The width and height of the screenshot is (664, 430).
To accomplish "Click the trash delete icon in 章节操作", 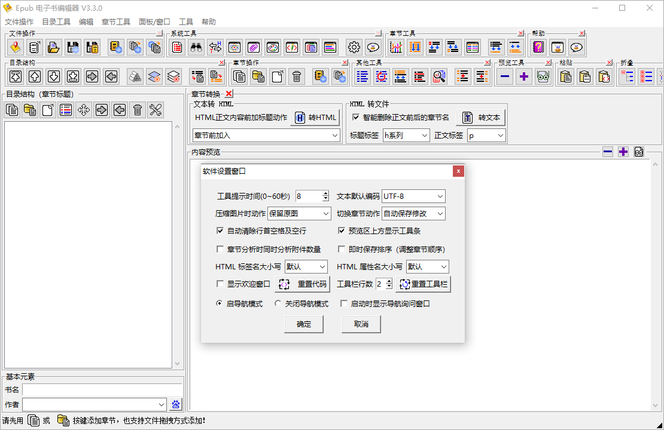I will coord(297,76).
